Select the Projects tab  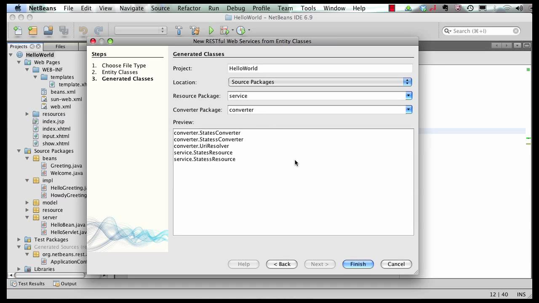click(19, 46)
